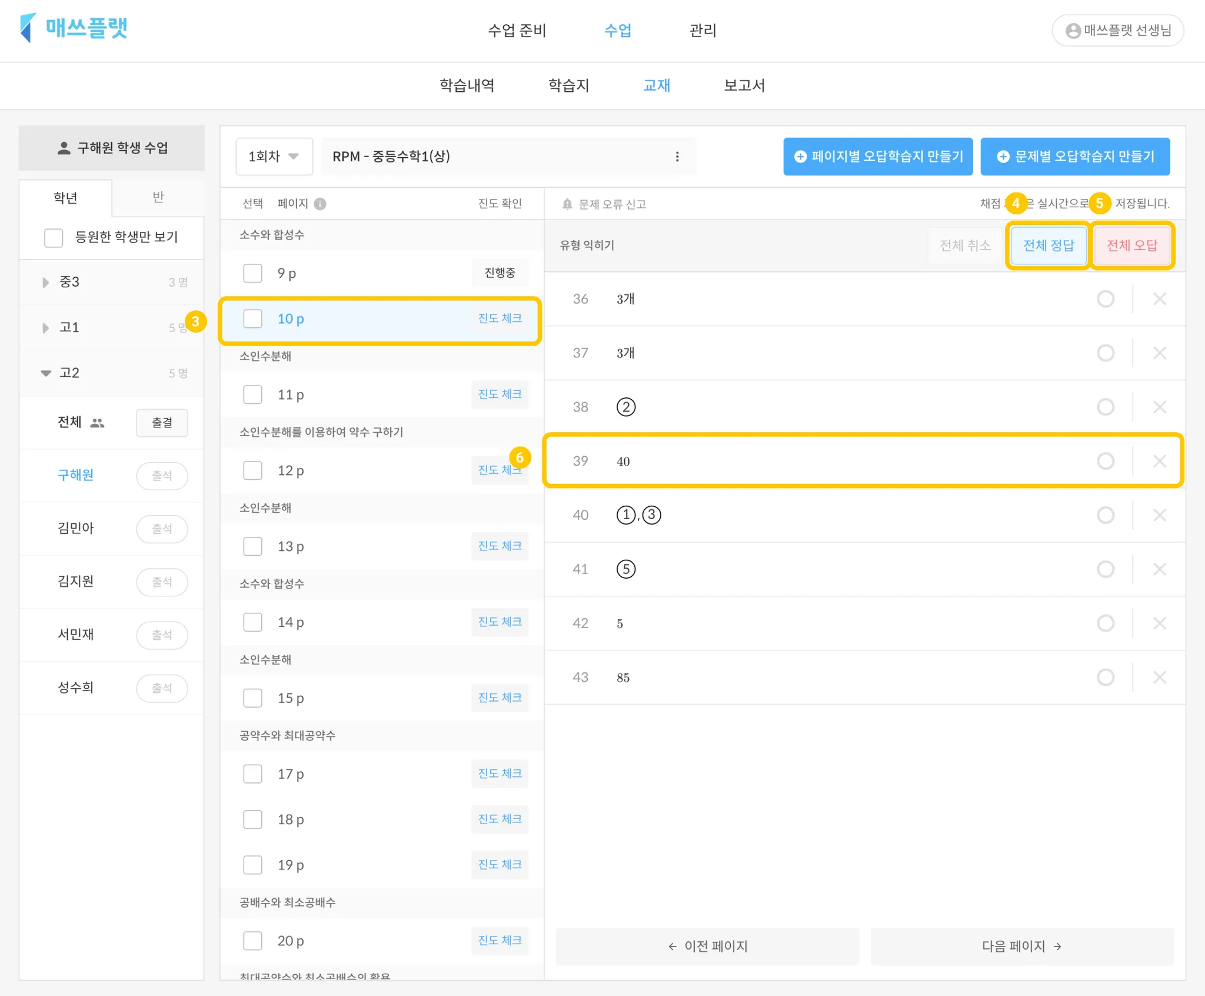Switch to the 보고서 tab

point(744,85)
